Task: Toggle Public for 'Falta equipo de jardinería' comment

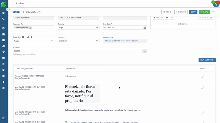Action: point(202,112)
